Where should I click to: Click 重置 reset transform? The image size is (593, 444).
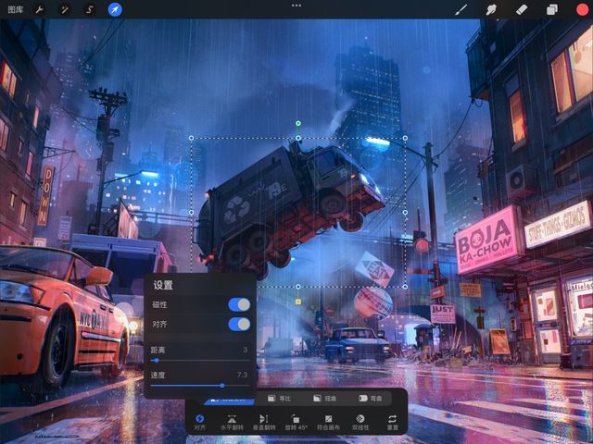coord(392,422)
